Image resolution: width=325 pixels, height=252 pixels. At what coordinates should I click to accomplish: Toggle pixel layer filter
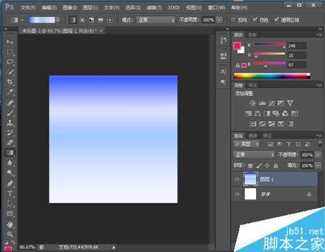(x=270, y=144)
